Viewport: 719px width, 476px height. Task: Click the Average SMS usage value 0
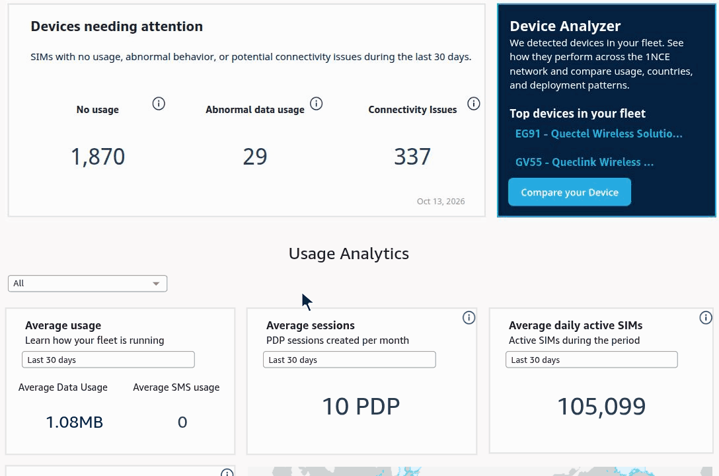(182, 422)
